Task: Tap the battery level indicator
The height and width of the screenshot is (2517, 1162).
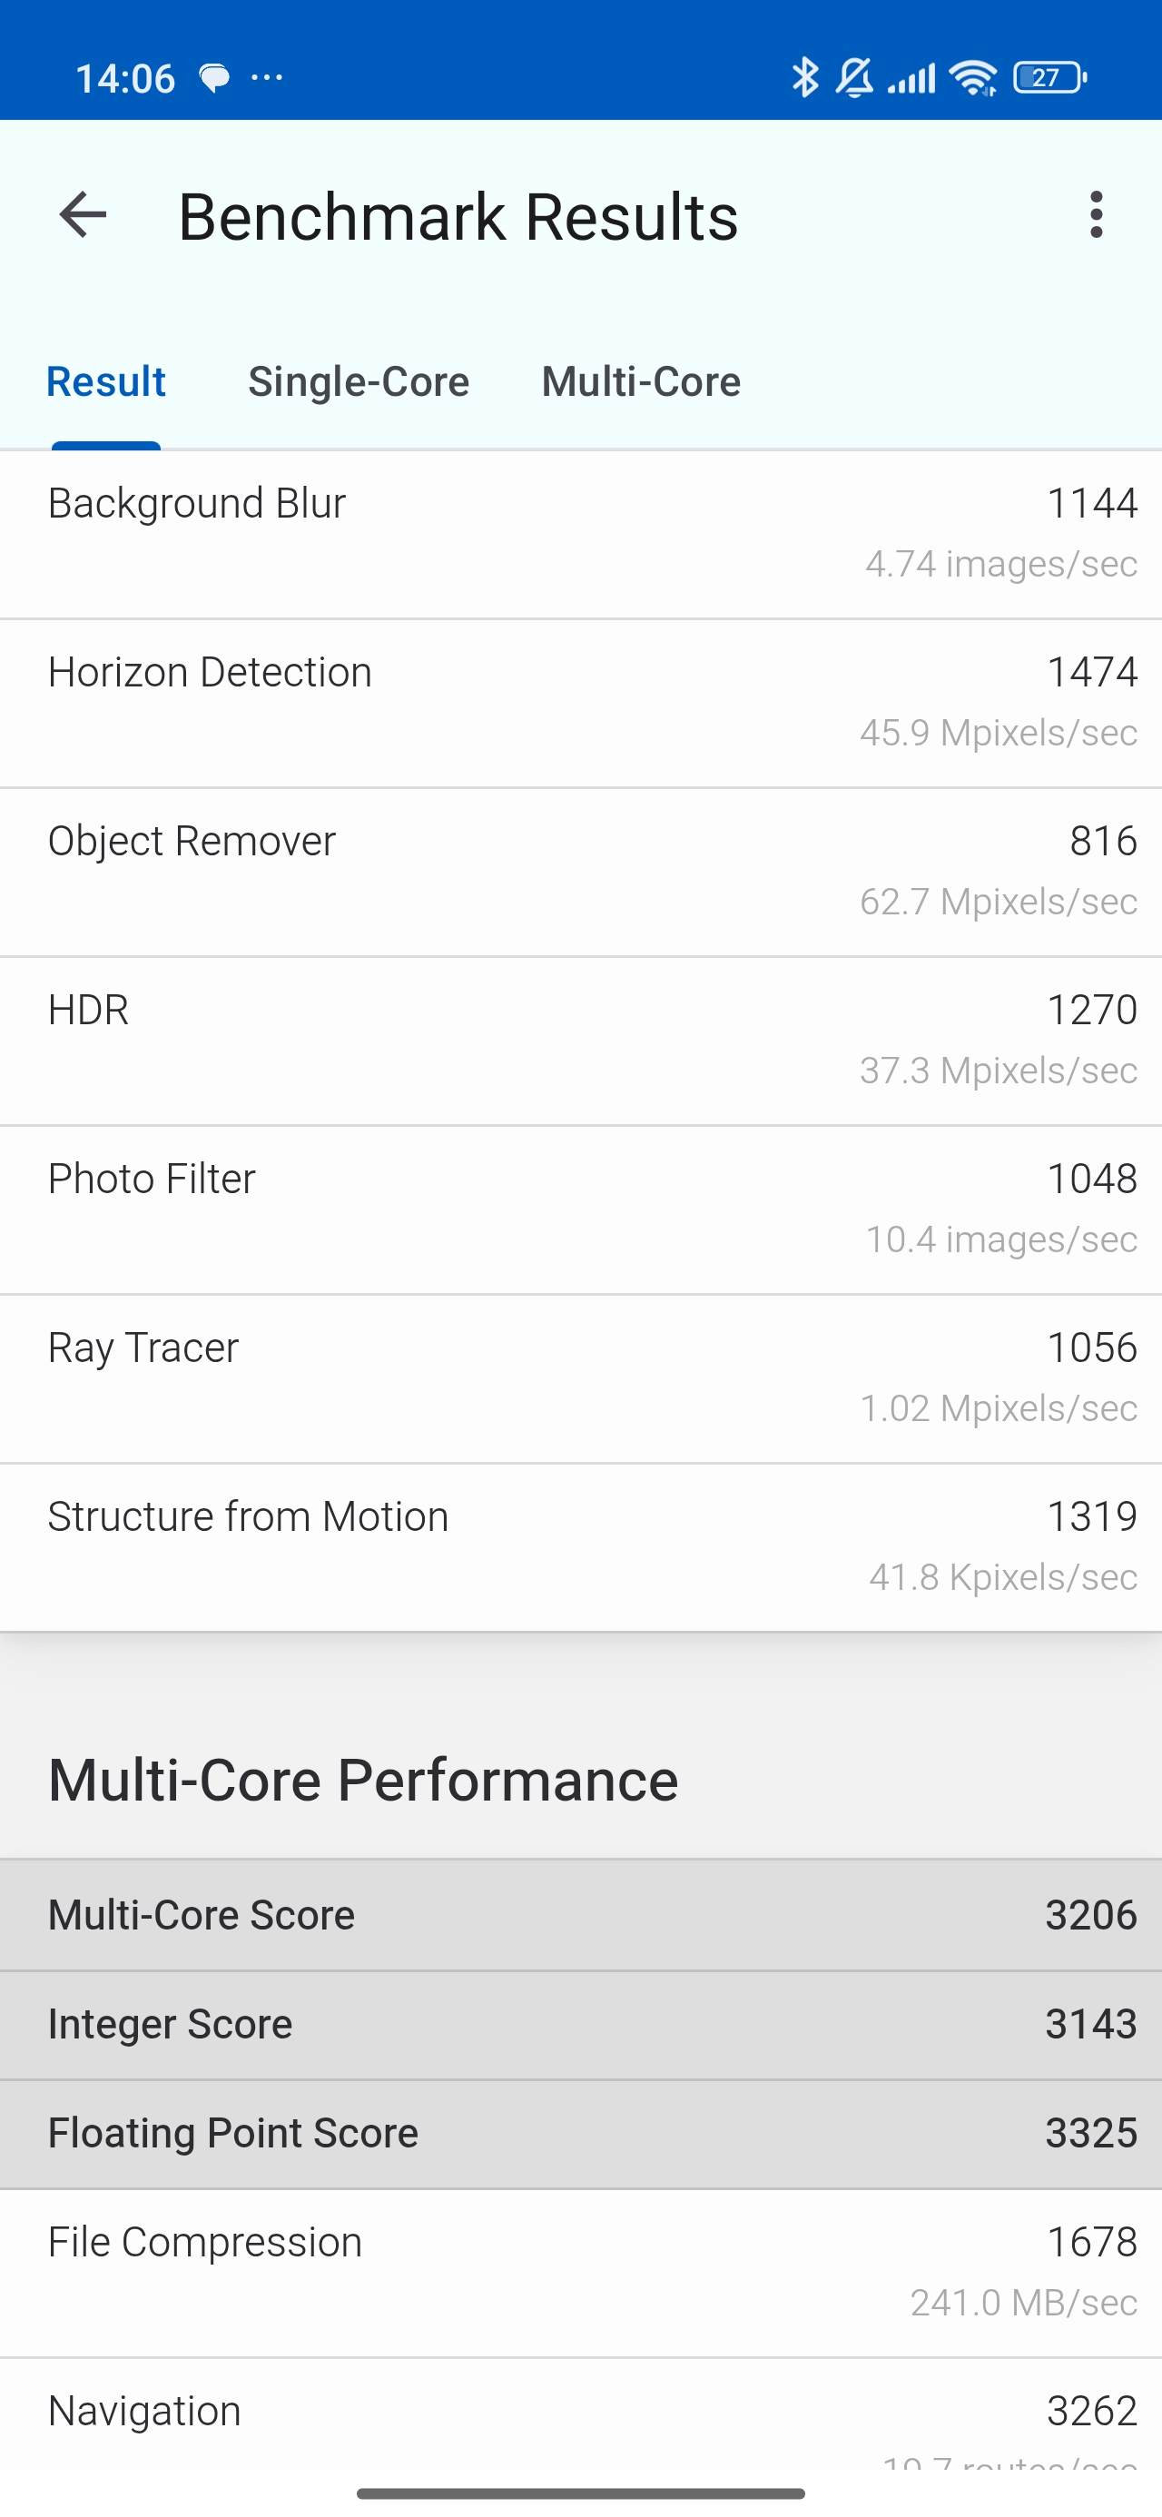Action: pyautogui.click(x=1049, y=77)
